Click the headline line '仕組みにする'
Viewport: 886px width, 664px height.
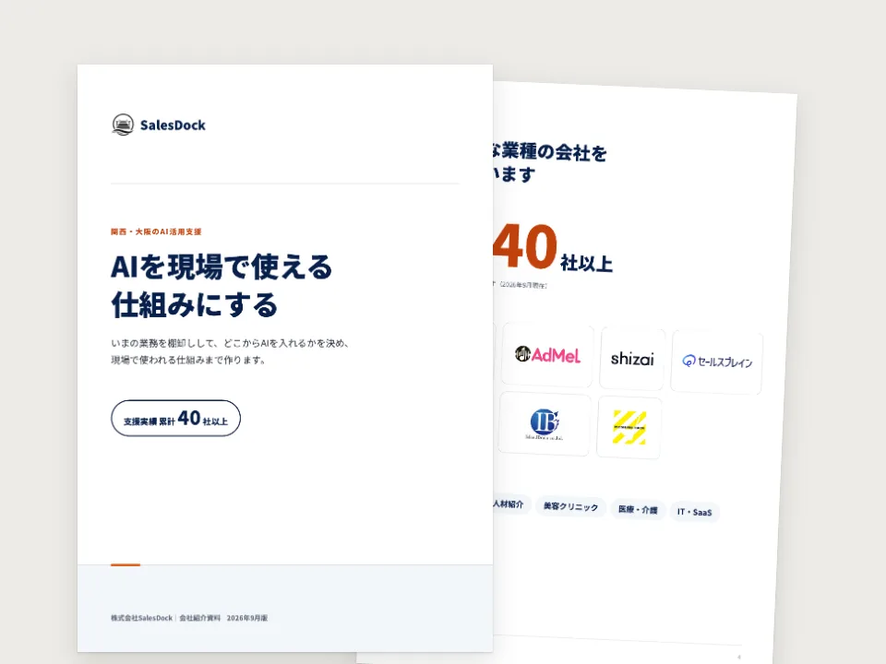[x=195, y=305]
